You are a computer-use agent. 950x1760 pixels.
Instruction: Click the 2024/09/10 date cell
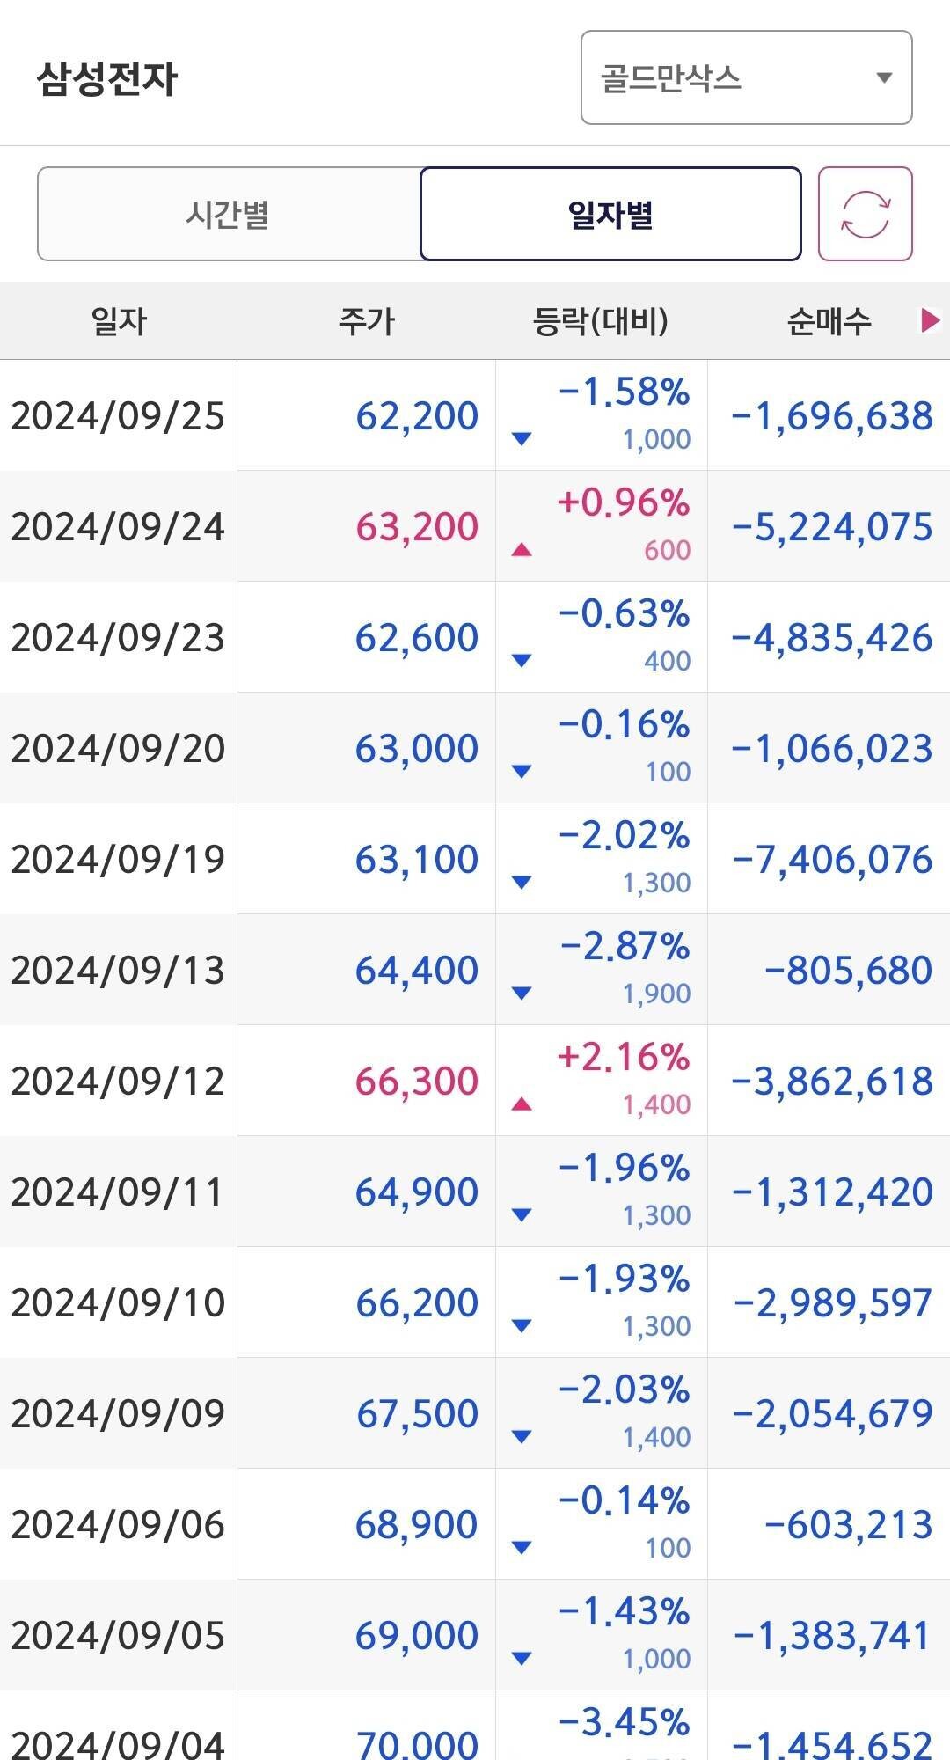click(118, 1302)
